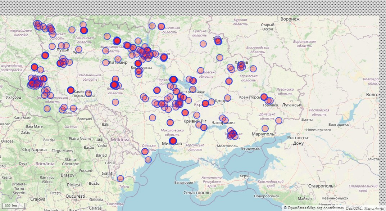Click the Волгодонск city label
Viewport: 386px width, 211px height.
[x=339, y=125]
